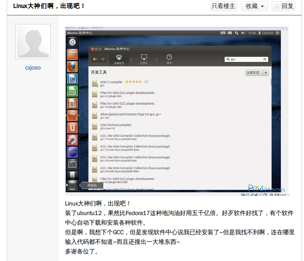Open LibreOffice Writer launcher icon
Screen dimensions: 304x261
tap(72, 79)
